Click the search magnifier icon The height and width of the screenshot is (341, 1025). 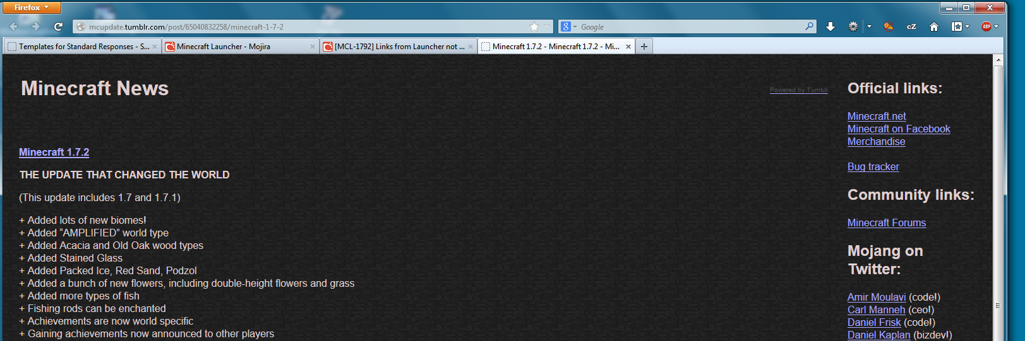(x=809, y=26)
